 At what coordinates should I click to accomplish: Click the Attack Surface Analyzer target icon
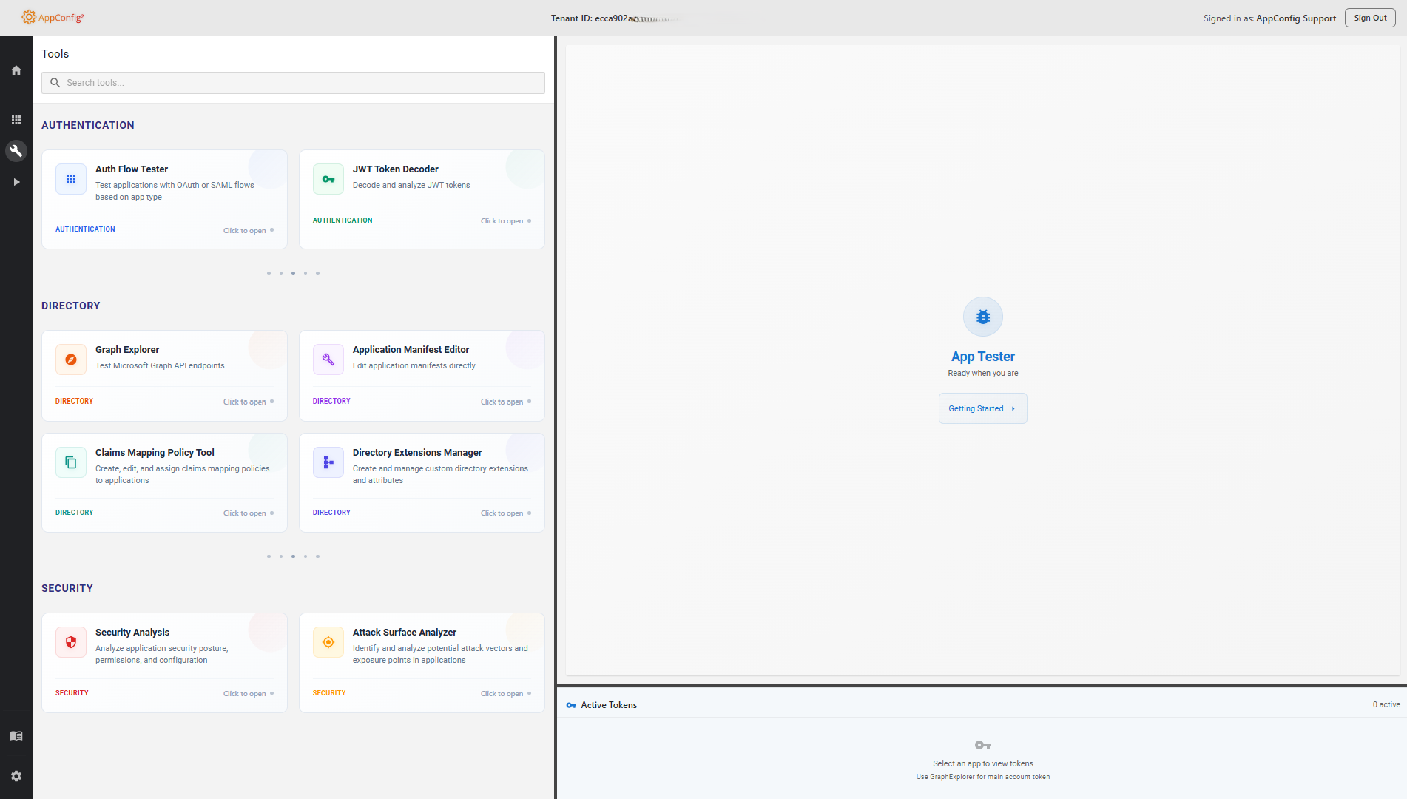point(328,642)
